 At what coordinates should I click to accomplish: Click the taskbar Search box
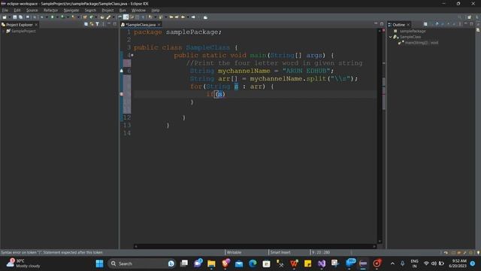point(141,263)
